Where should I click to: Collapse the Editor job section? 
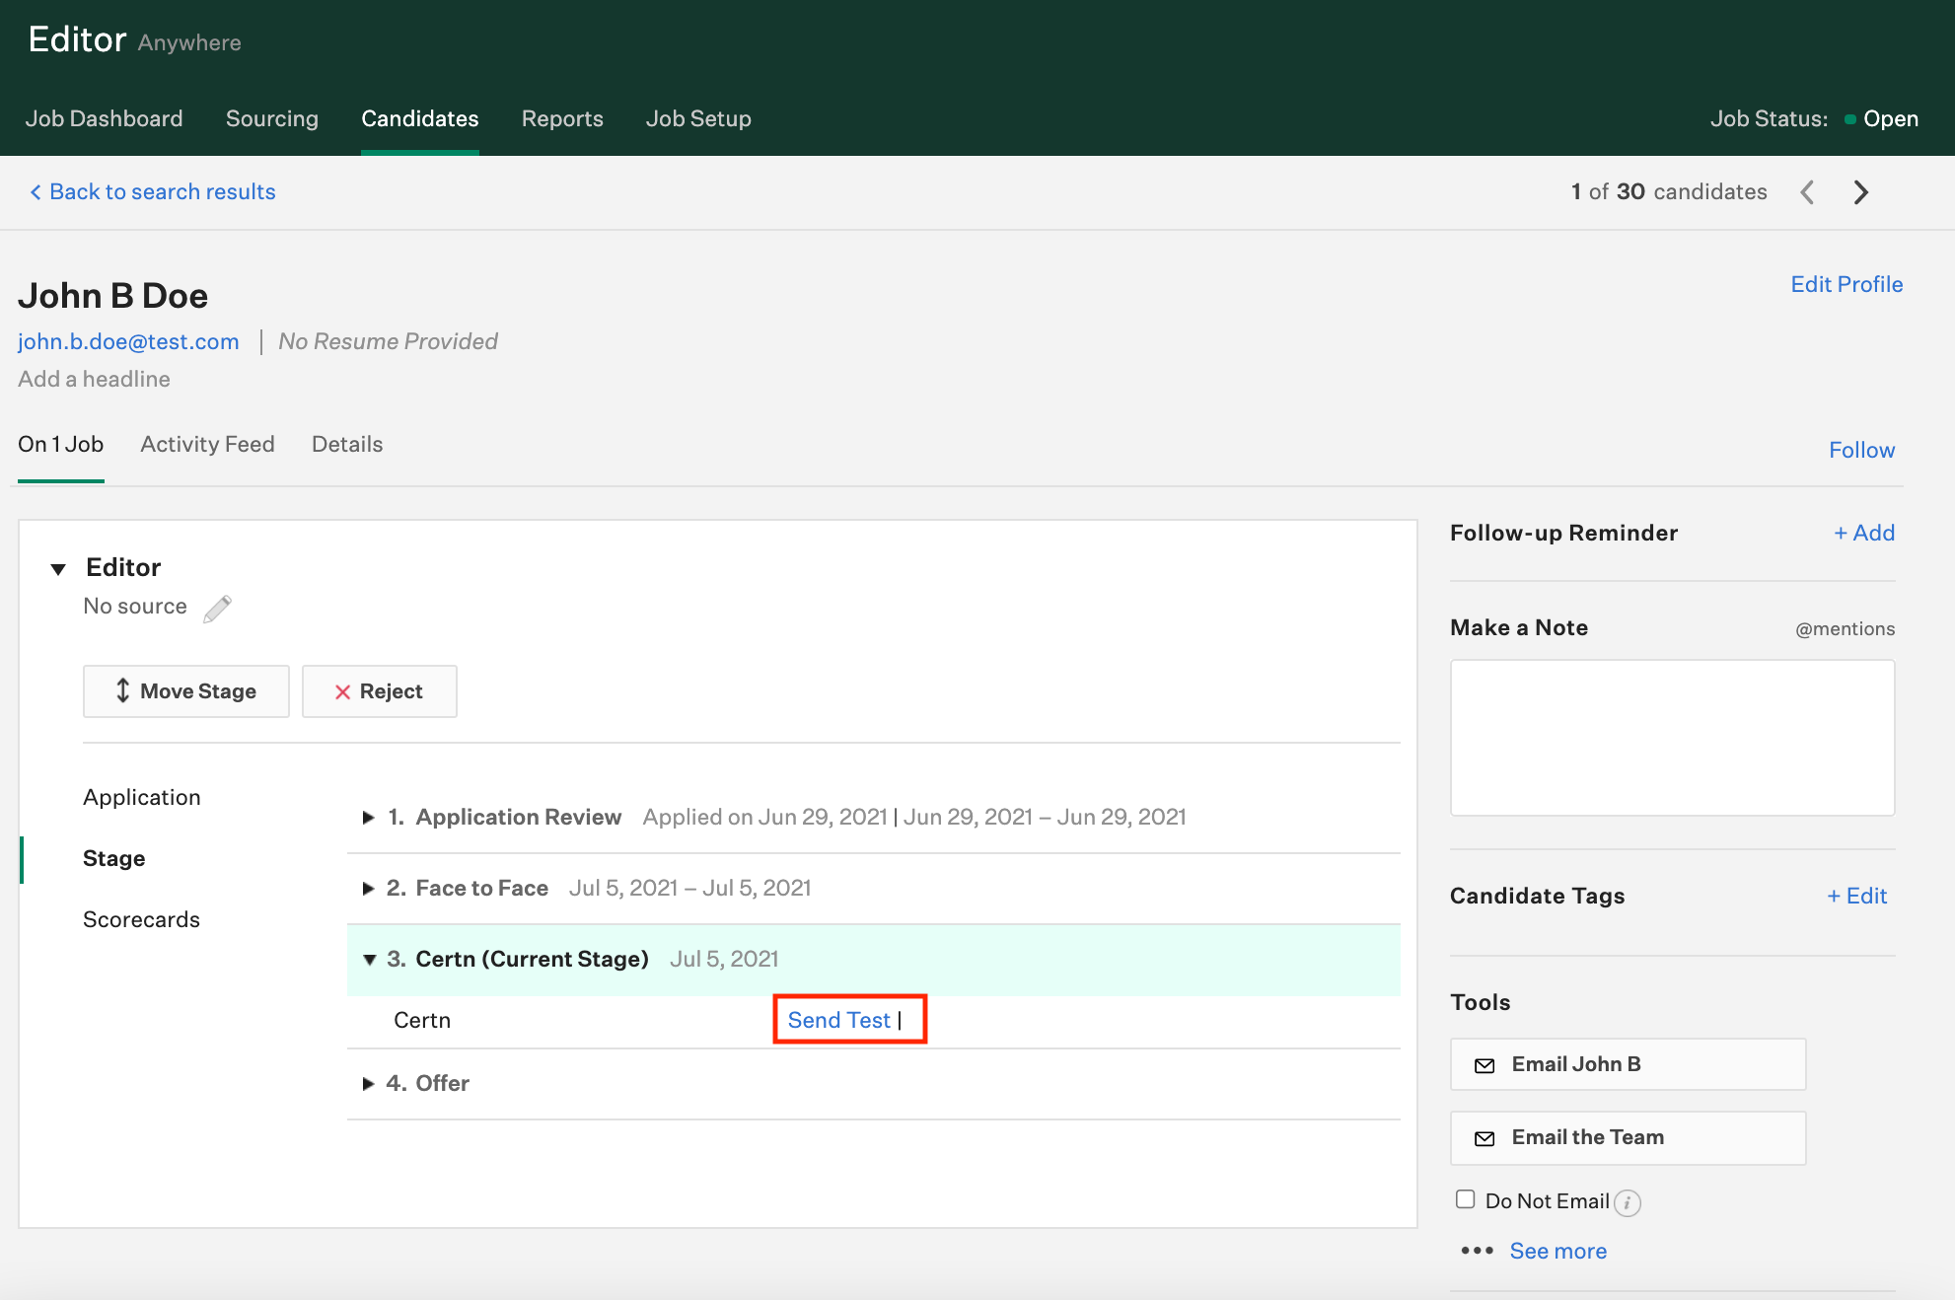pos(58,569)
